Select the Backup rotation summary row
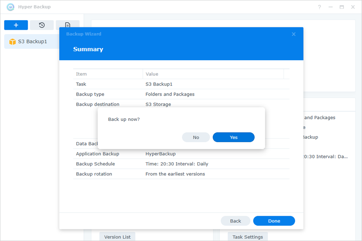Image resolution: width=362 pixels, height=241 pixels. click(181, 174)
